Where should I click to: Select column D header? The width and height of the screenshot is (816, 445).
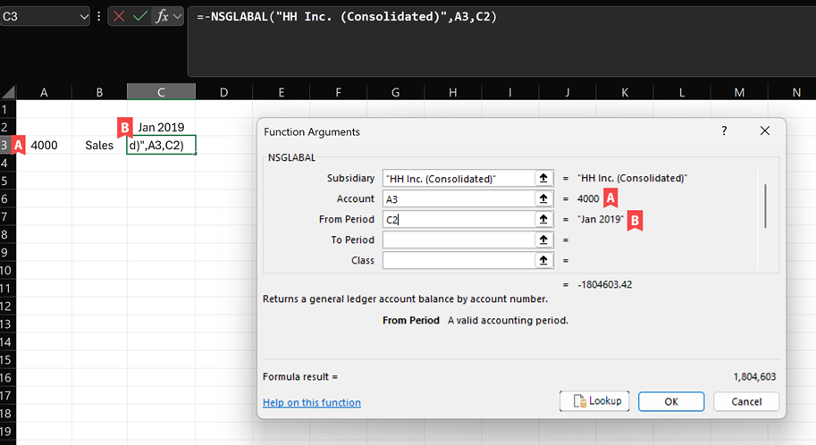tap(223, 92)
